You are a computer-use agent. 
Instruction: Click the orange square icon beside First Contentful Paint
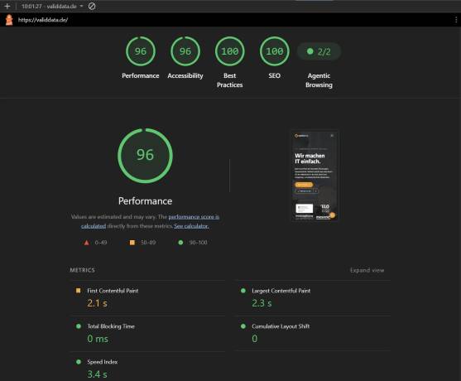pyautogui.click(x=78, y=291)
